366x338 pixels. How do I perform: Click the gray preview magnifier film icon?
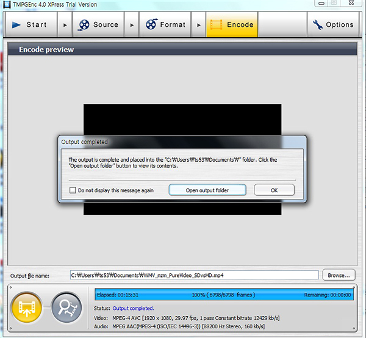click(66, 307)
